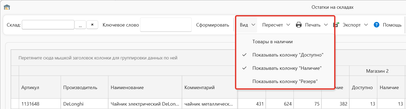
Task: Click the cell with value 382
Action: click(x=335, y=104)
